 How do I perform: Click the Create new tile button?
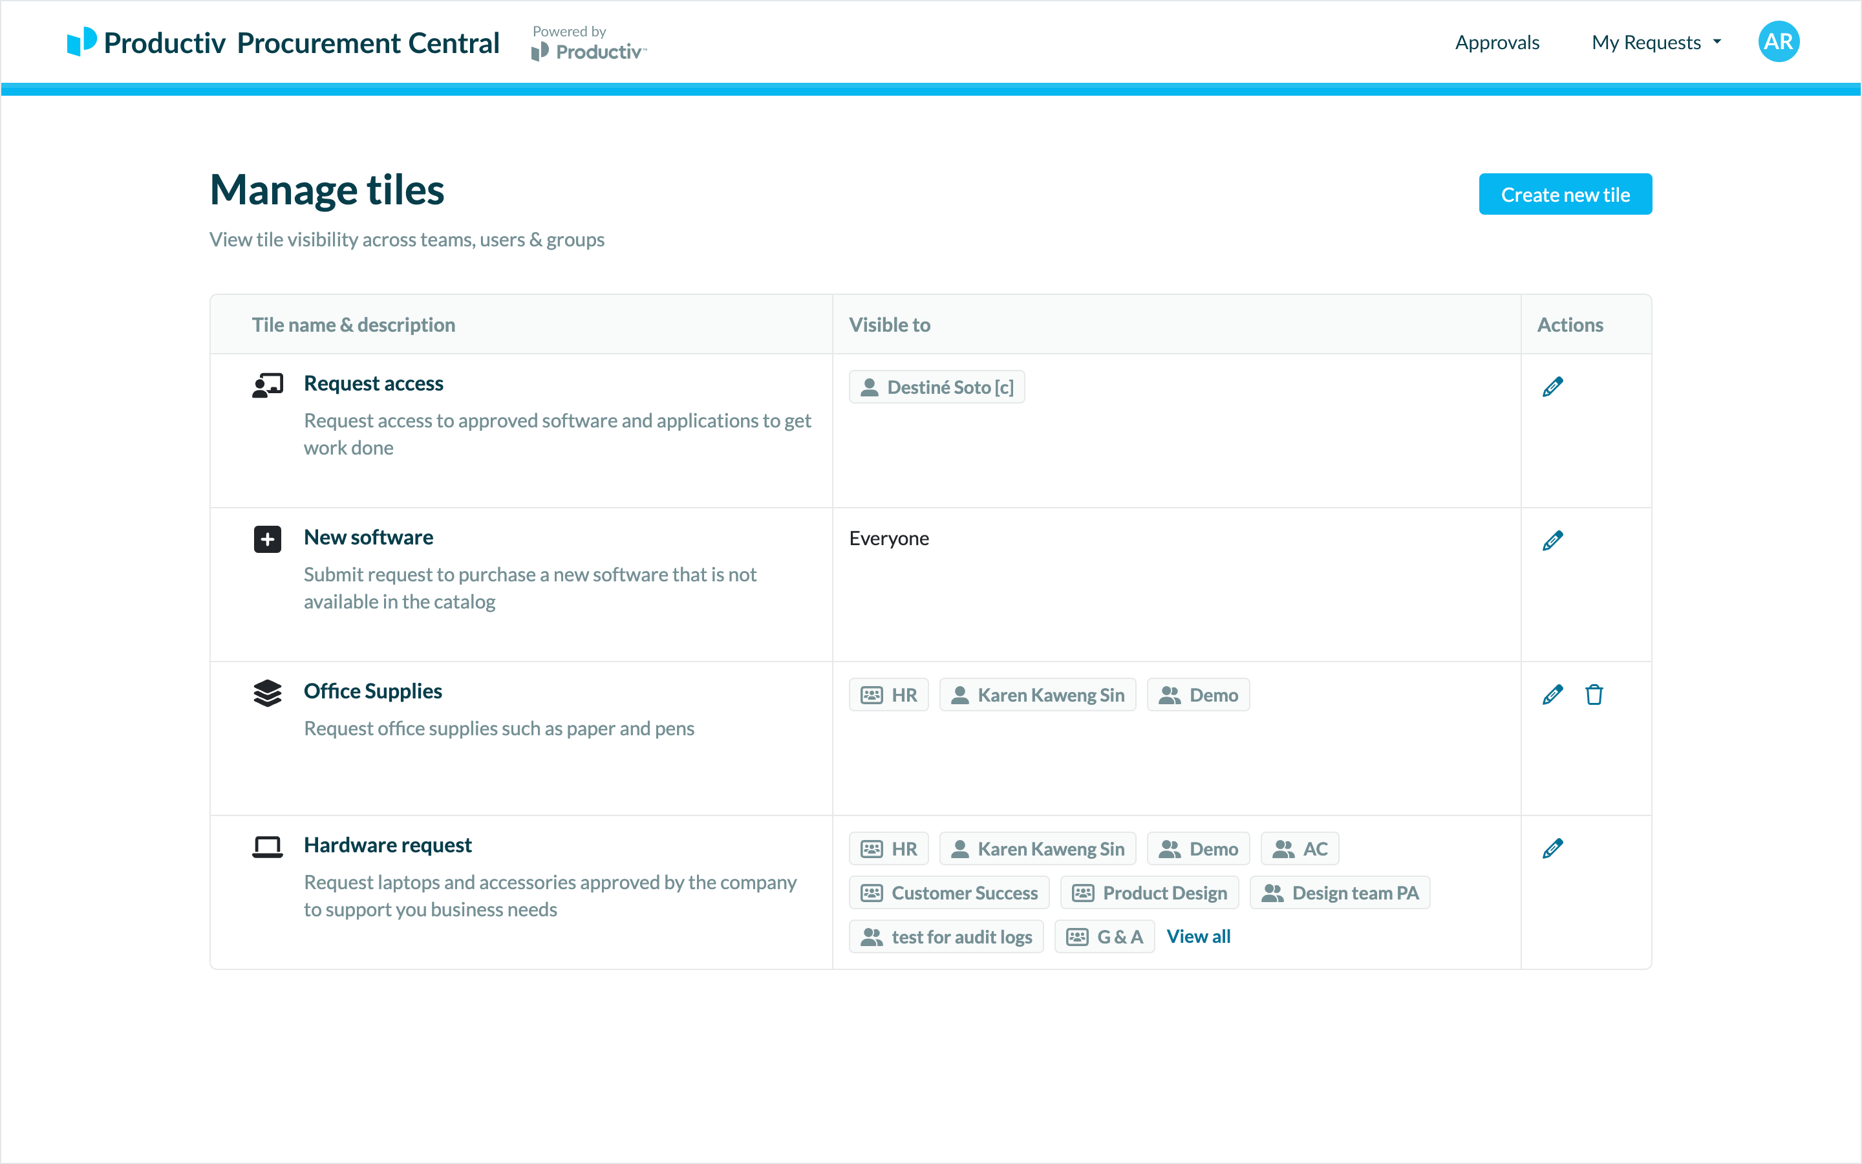pyautogui.click(x=1564, y=194)
